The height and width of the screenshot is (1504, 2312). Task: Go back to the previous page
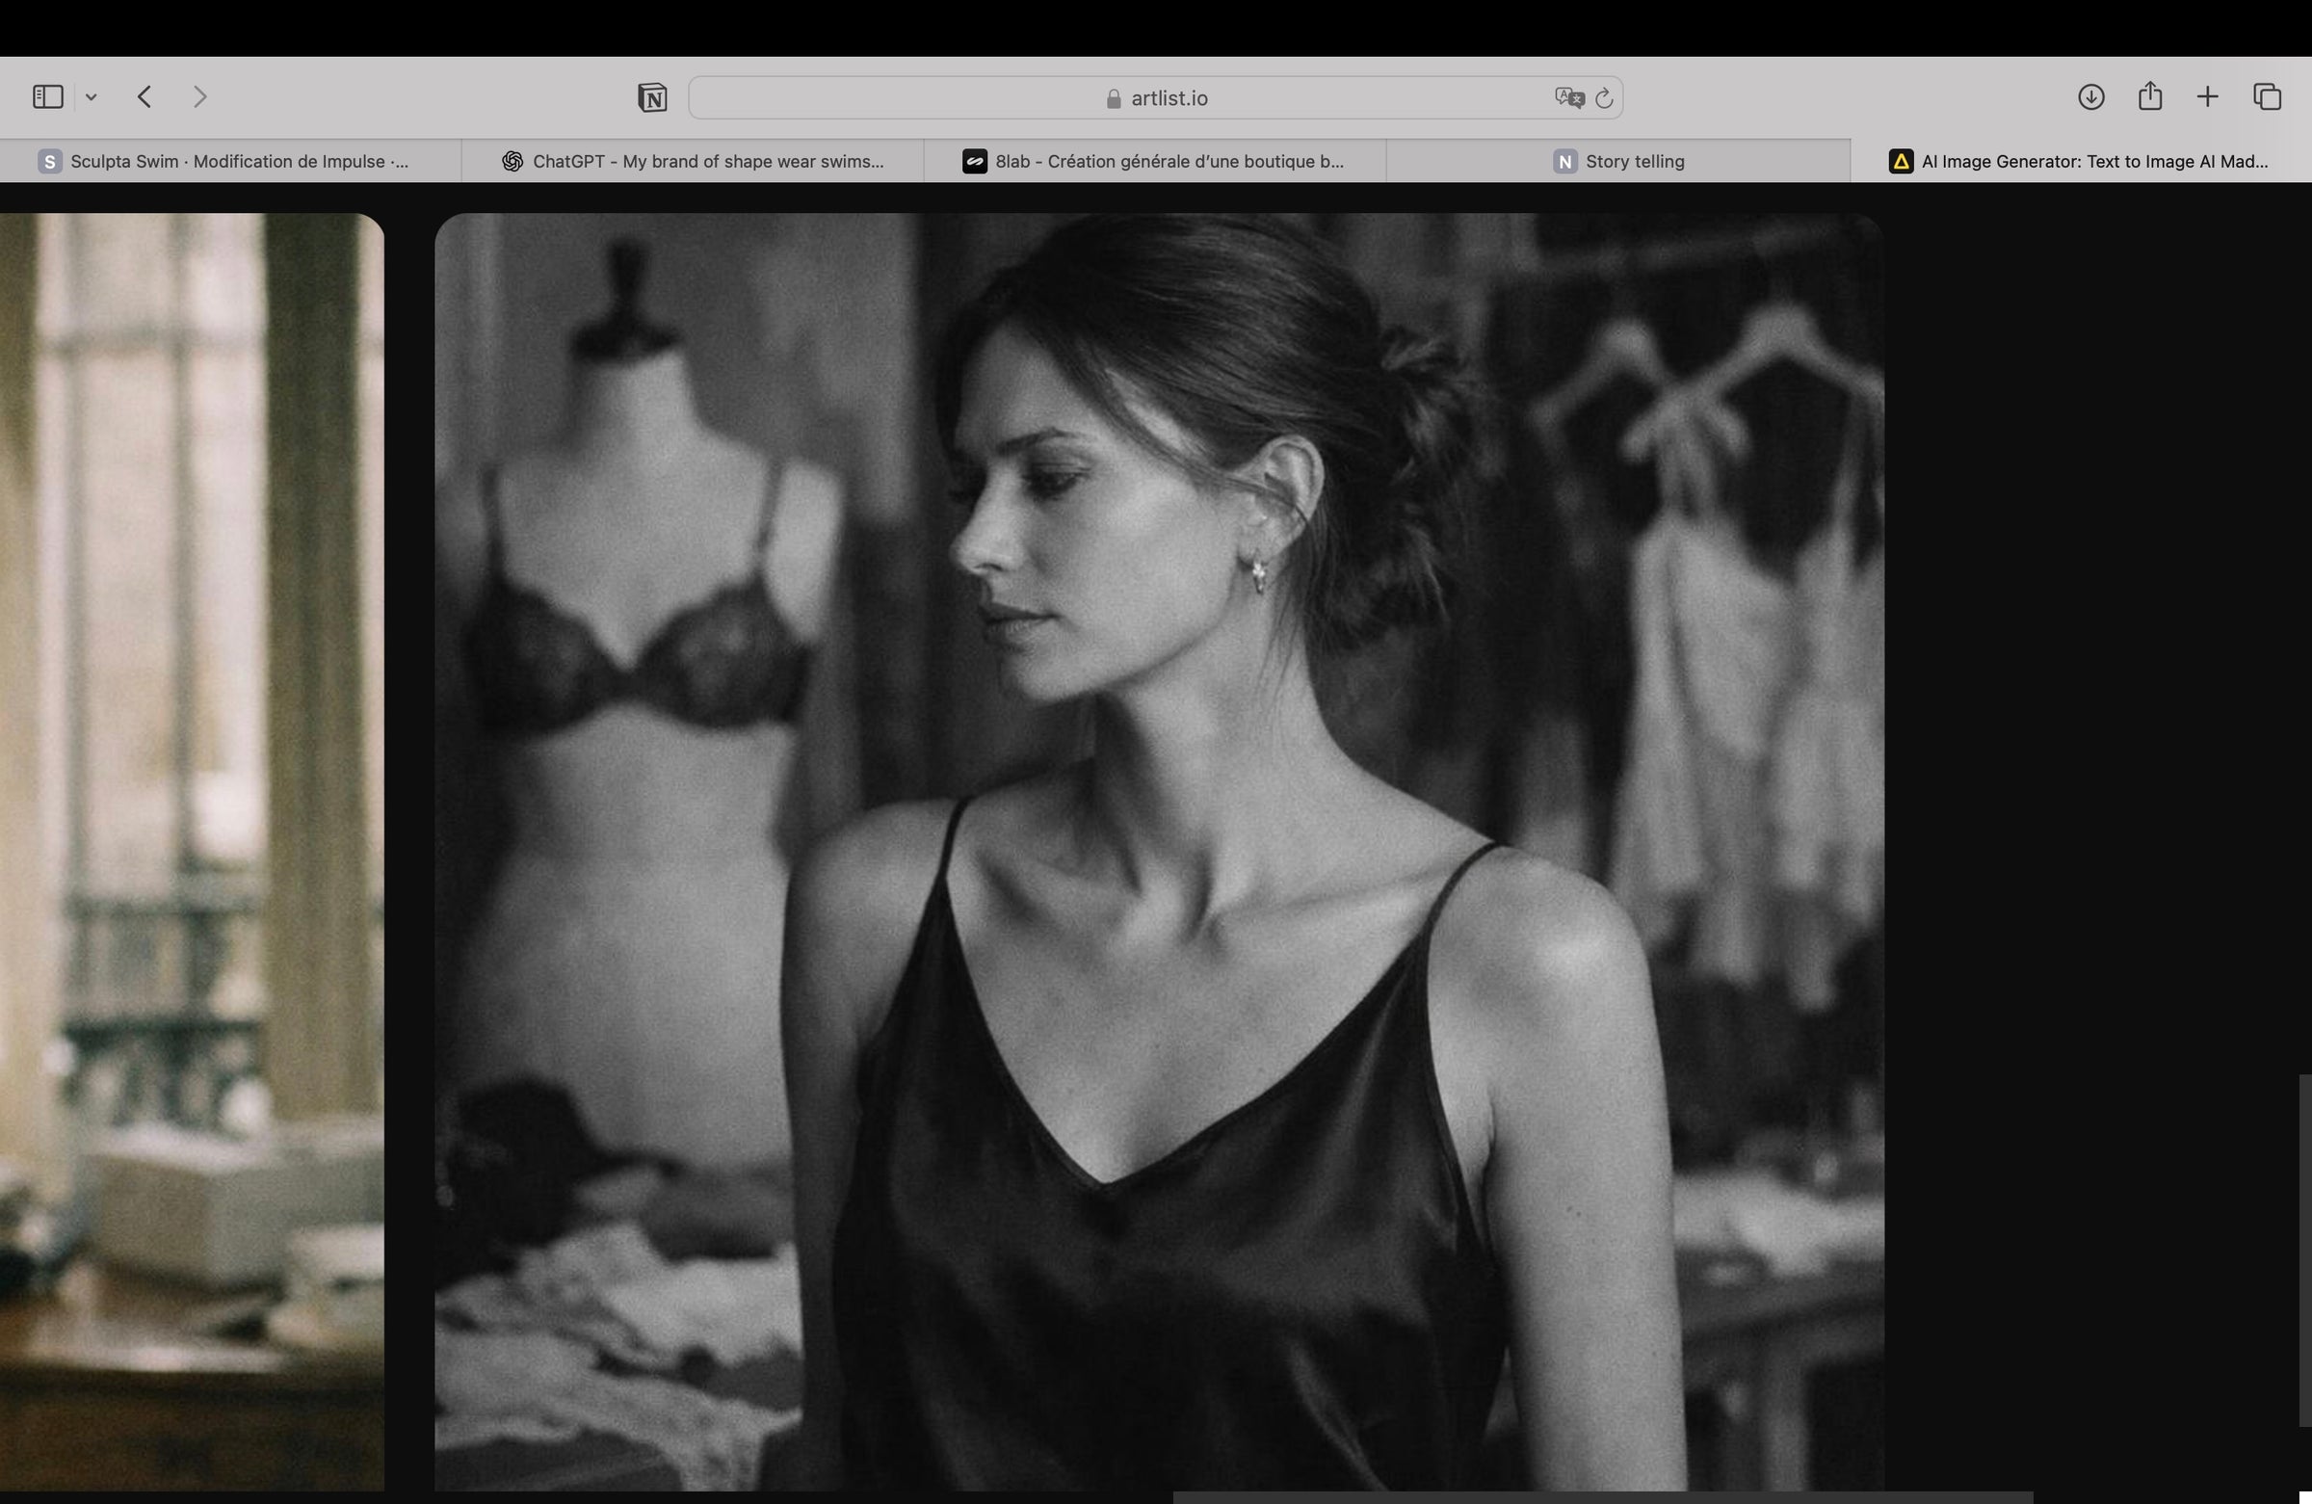[144, 97]
